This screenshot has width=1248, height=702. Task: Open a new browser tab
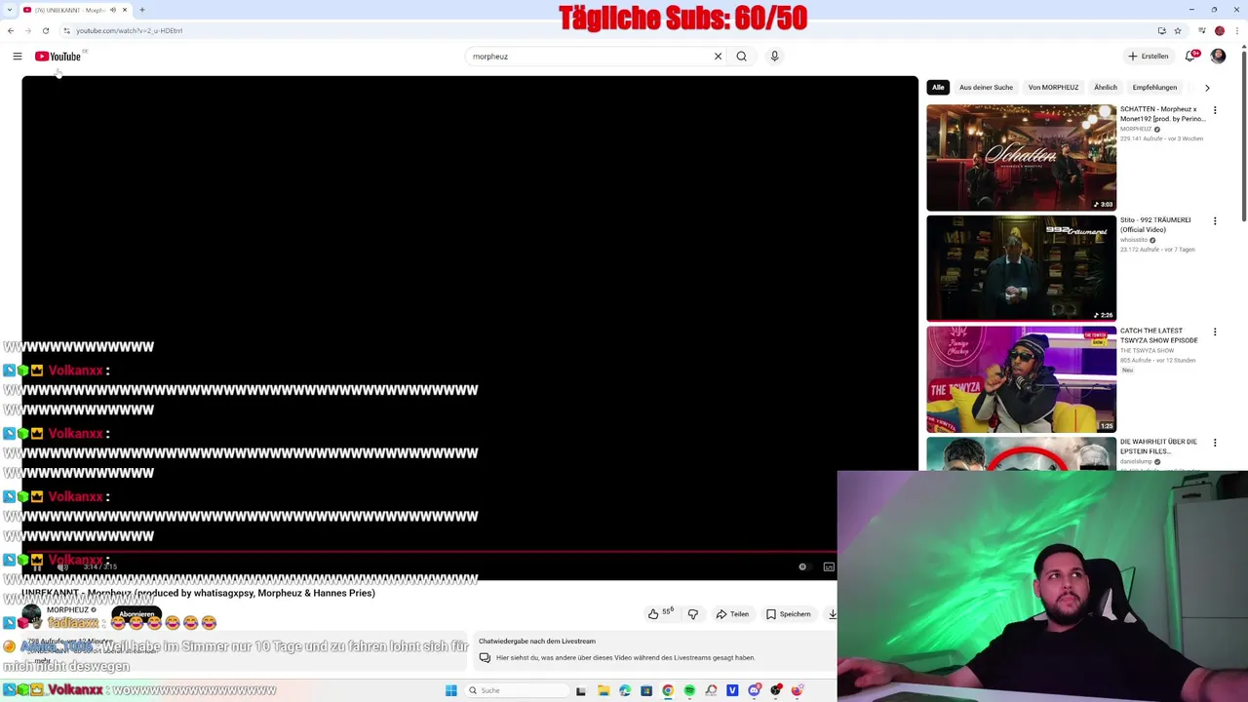coord(142,10)
